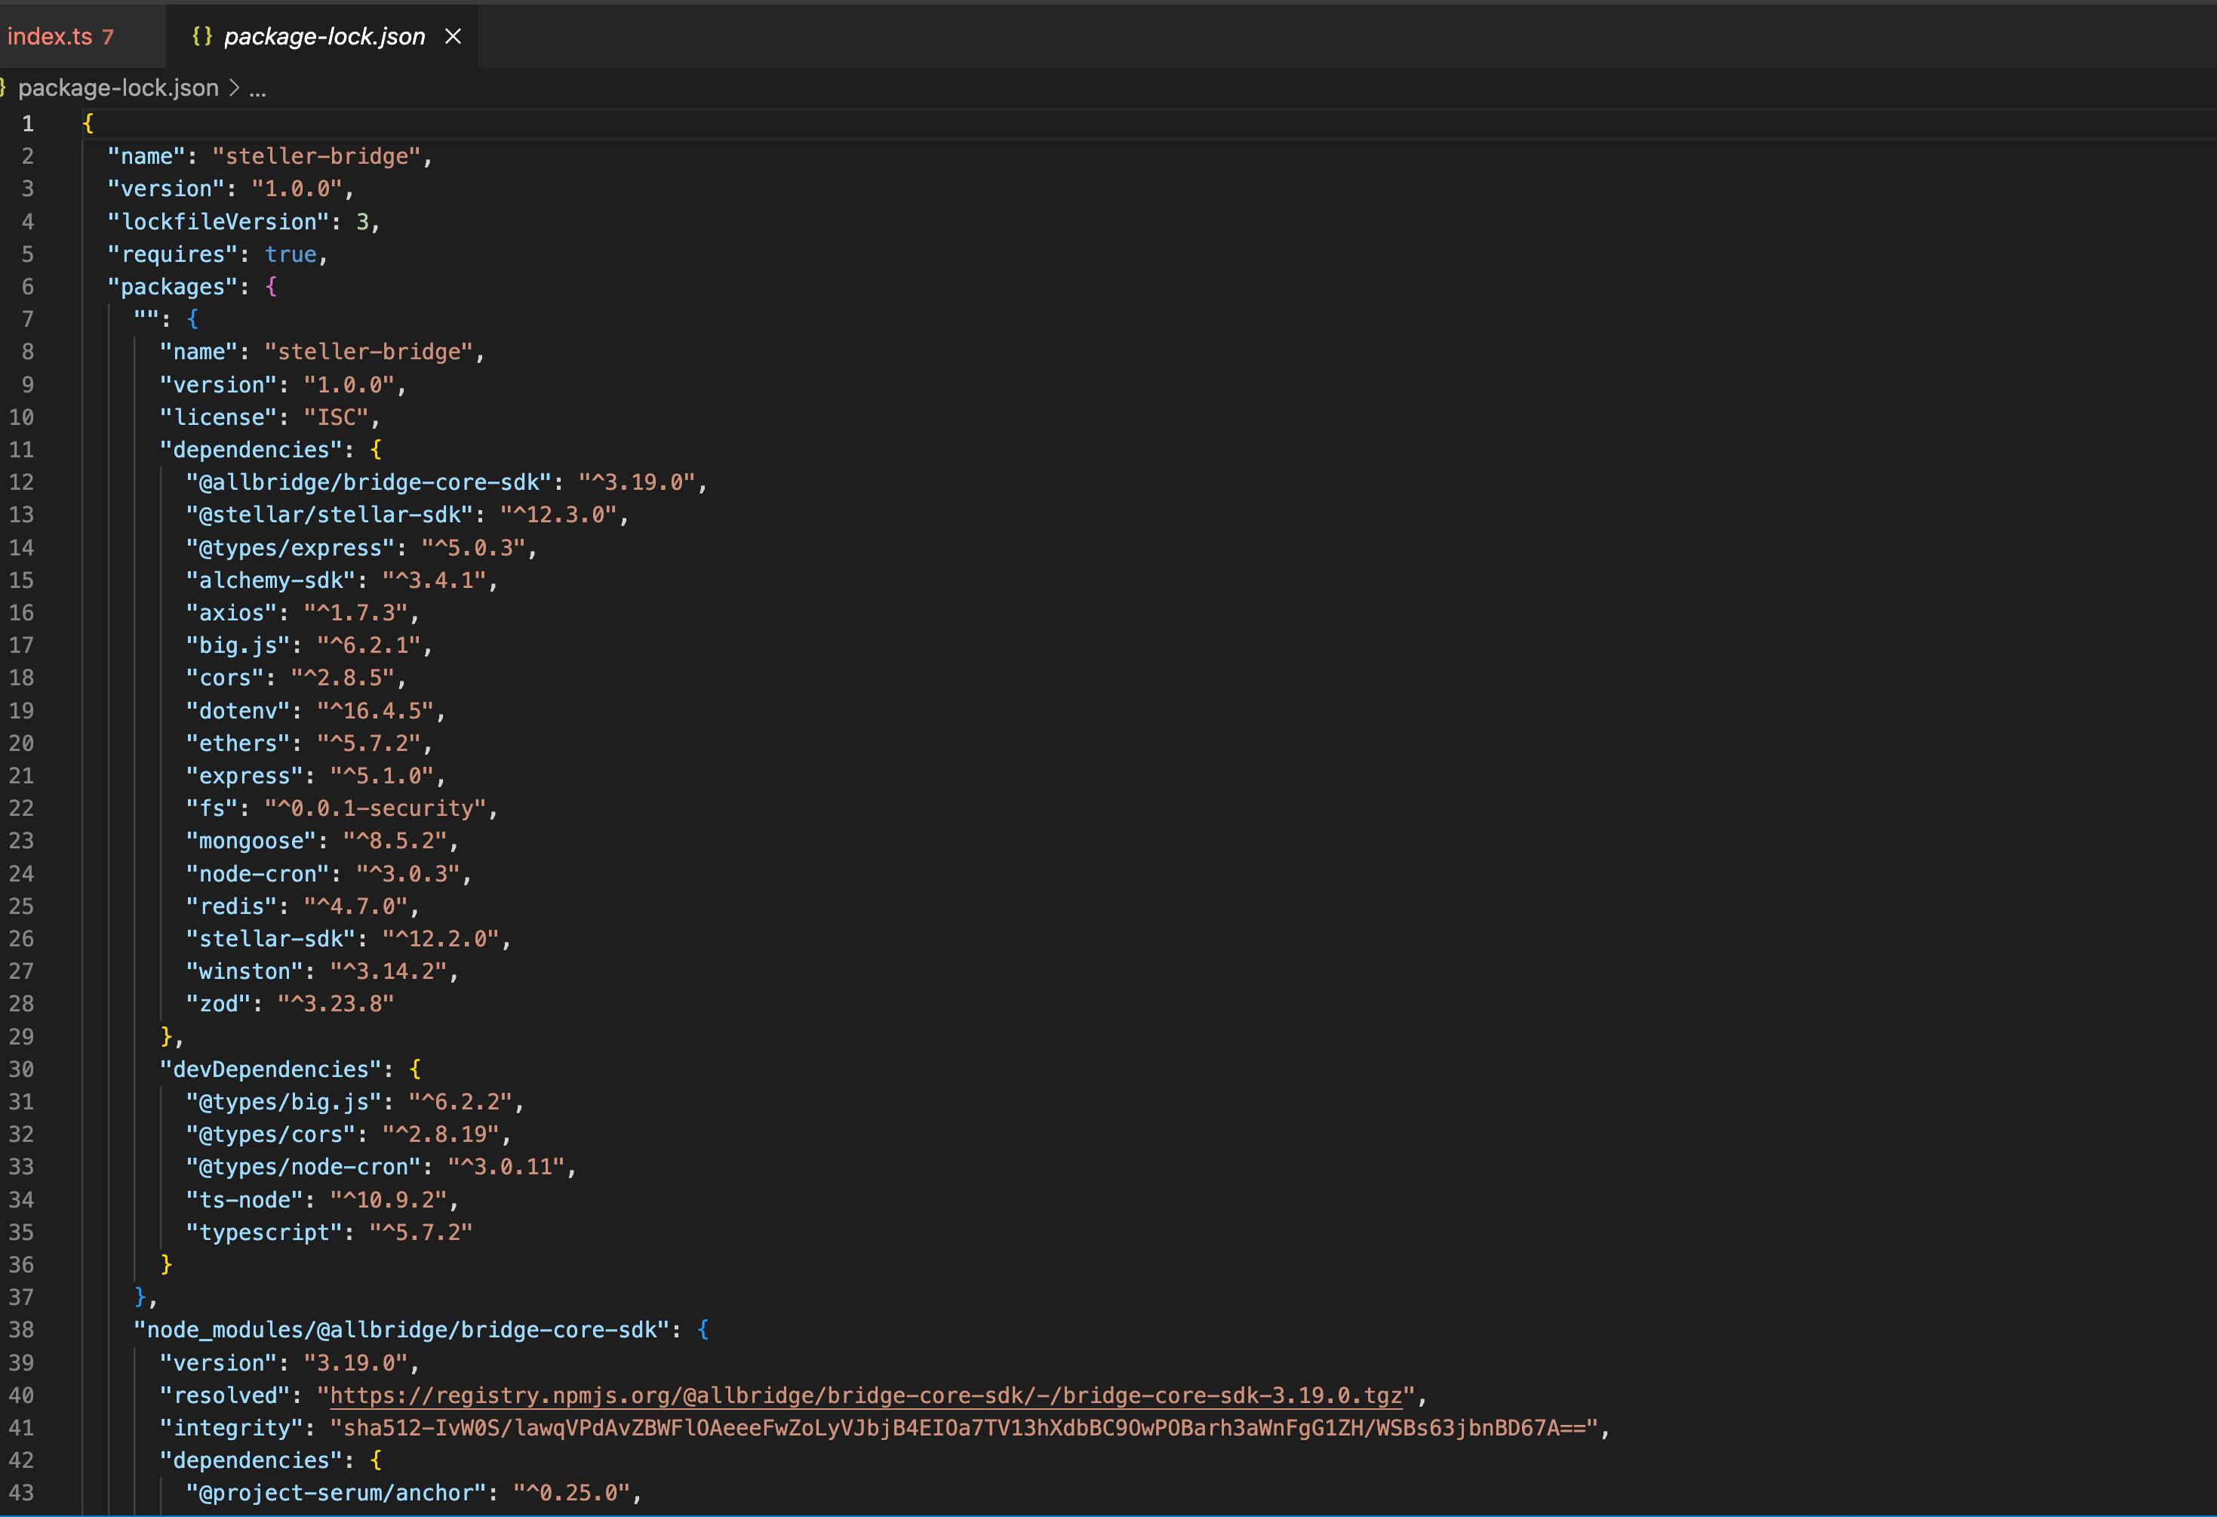The width and height of the screenshot is (2217, 1517).
Task: Close the package-lock.json tab
Action: [453, 36]
